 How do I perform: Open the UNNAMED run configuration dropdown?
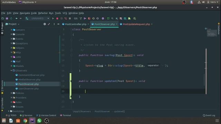(x=38, y=18)
